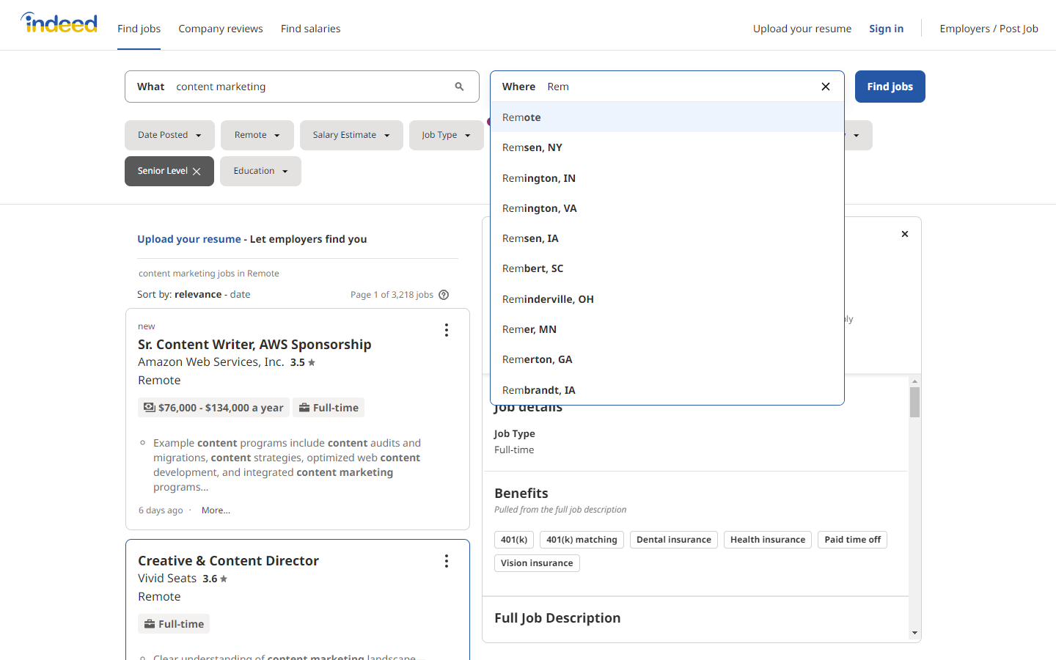Click the help icon beside the job count
Screen dimensions: 1056x660
pos(444,295)
